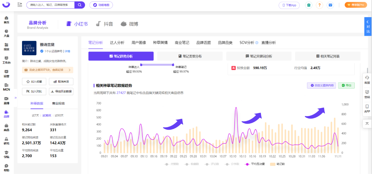372x174 pixels.
Task: Open 大盘 in the left sidebar
Action: [x=7, y=33]
